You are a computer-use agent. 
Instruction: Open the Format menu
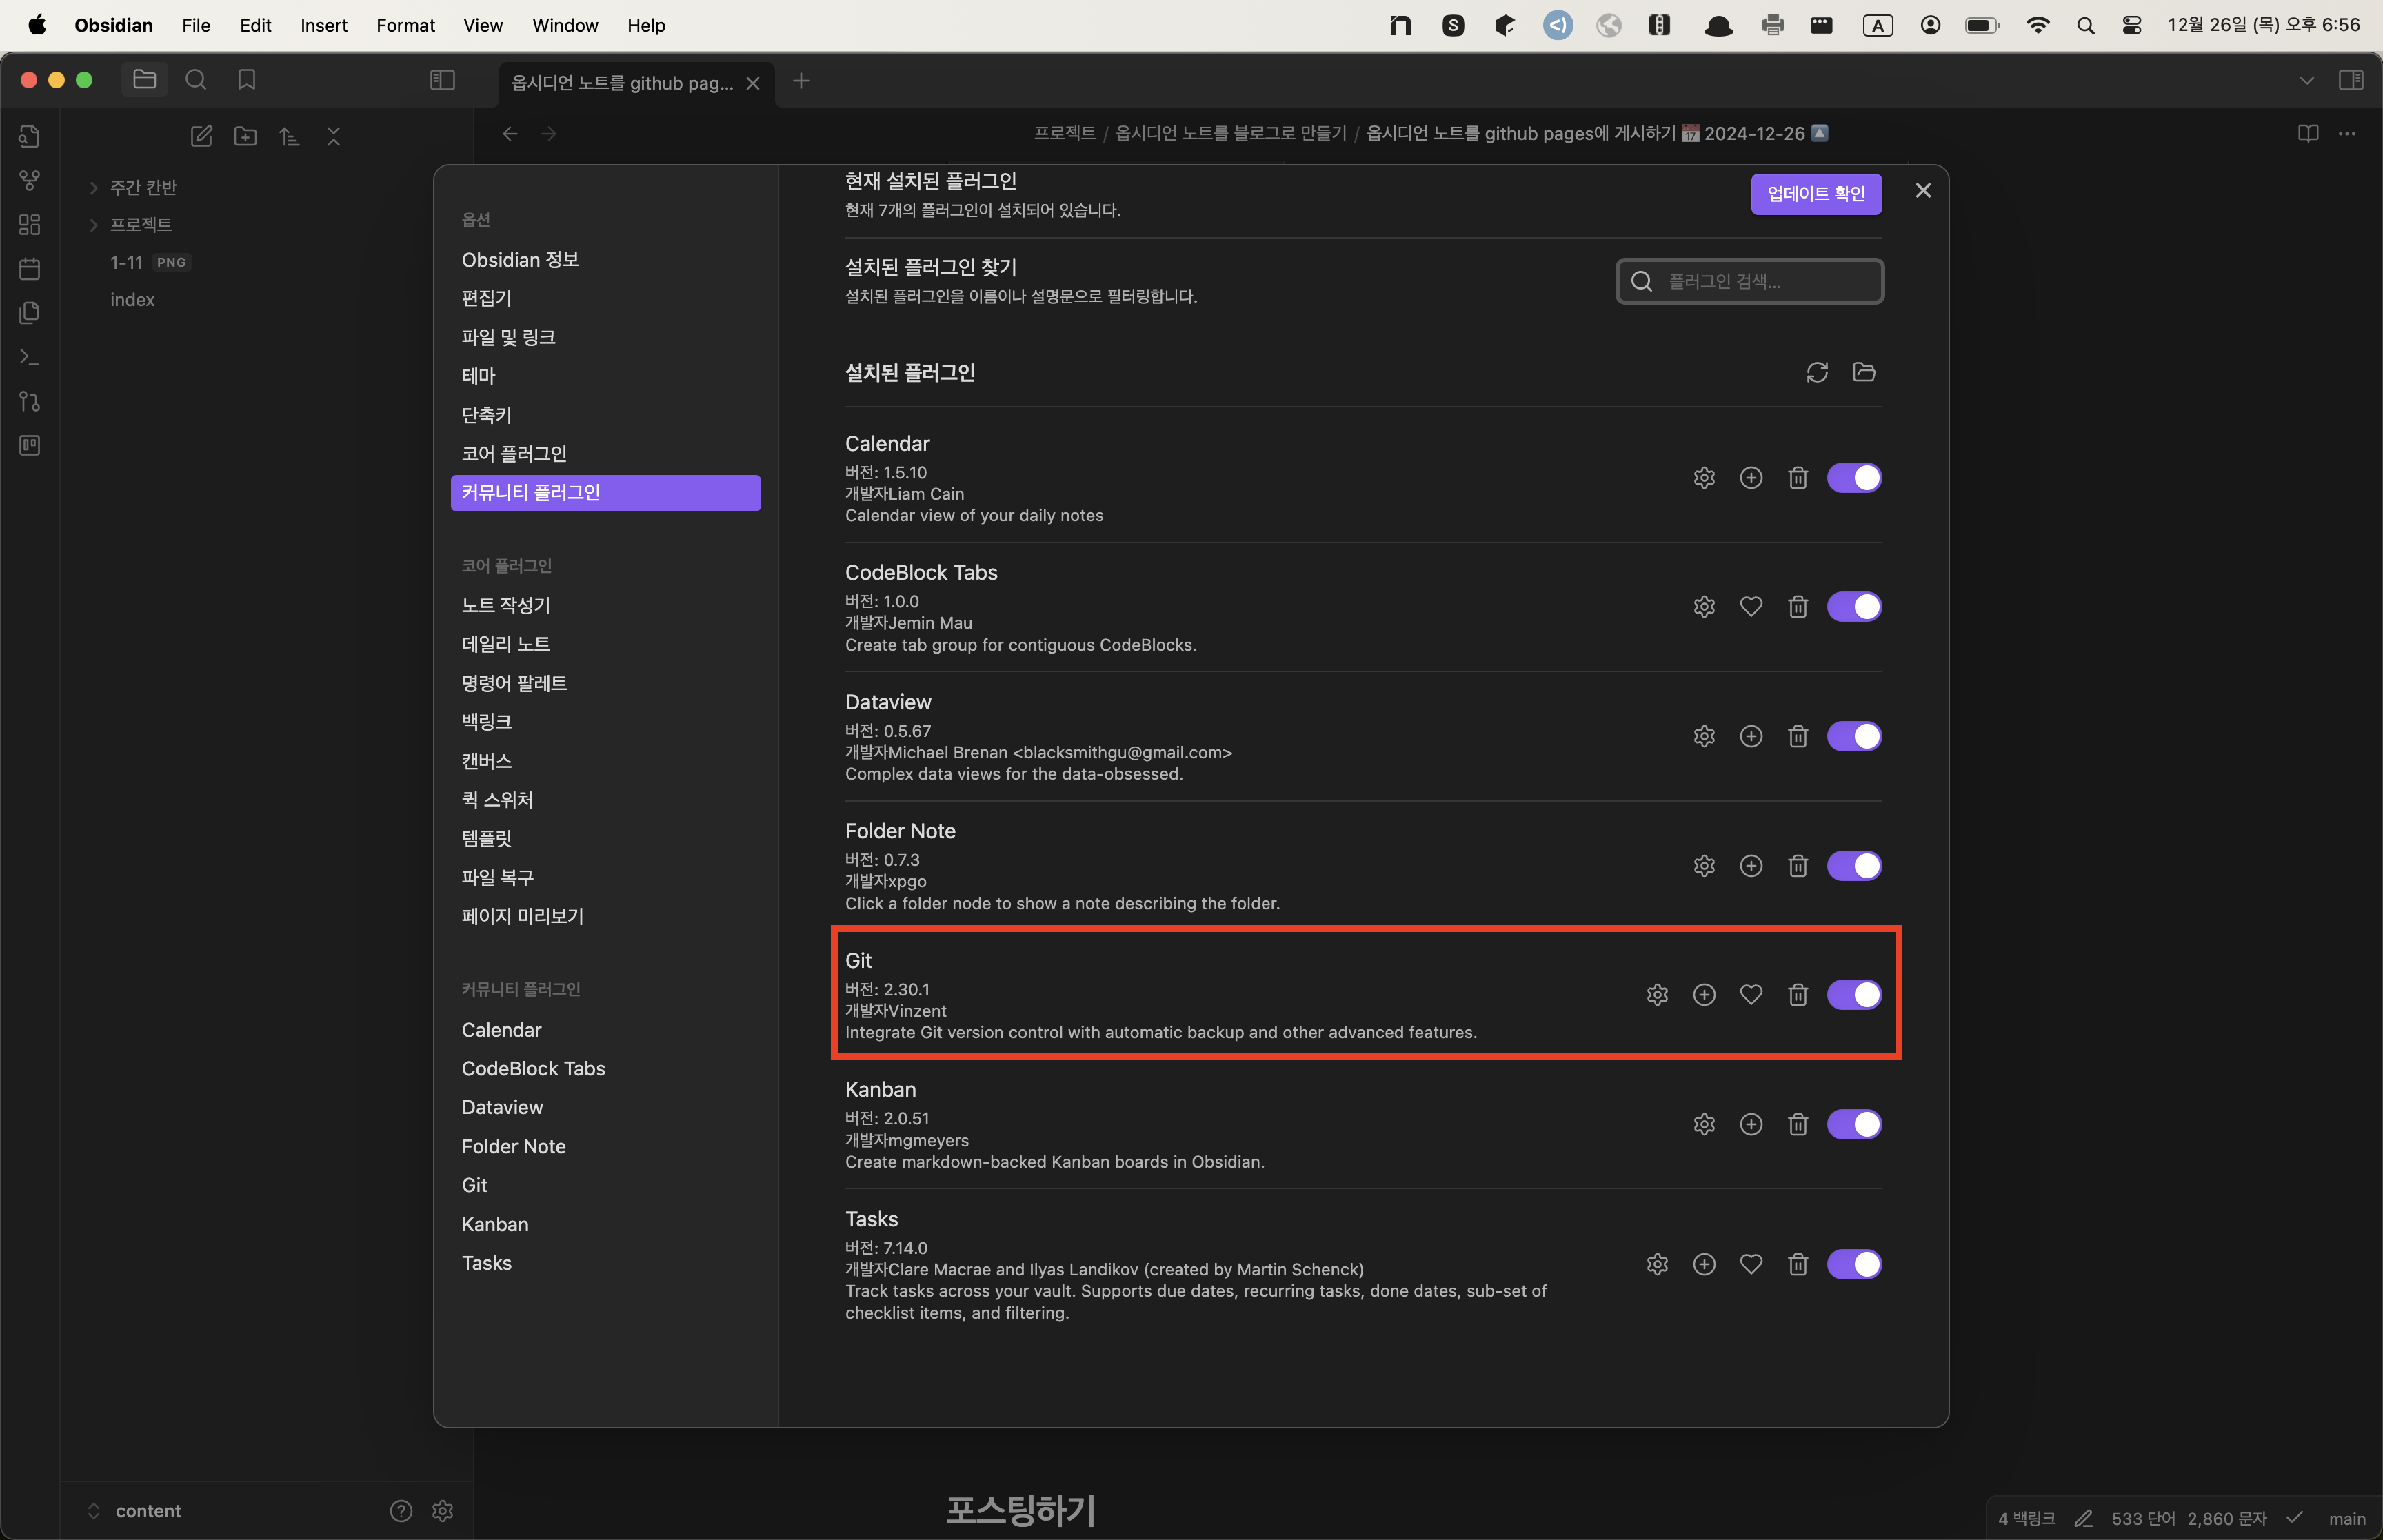405,25
